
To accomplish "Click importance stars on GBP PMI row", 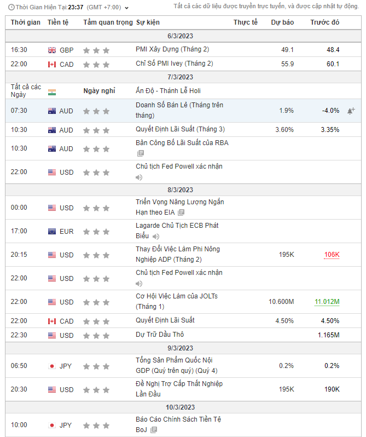I will point(96,50).
